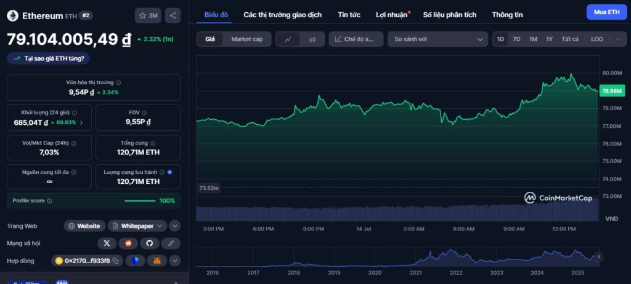Click the #2 rank badge
This screenshot has height=284, width=631.
click(85, 15)
